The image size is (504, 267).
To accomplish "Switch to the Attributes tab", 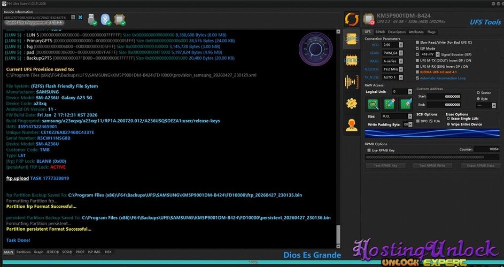I will tap(416, 32).
